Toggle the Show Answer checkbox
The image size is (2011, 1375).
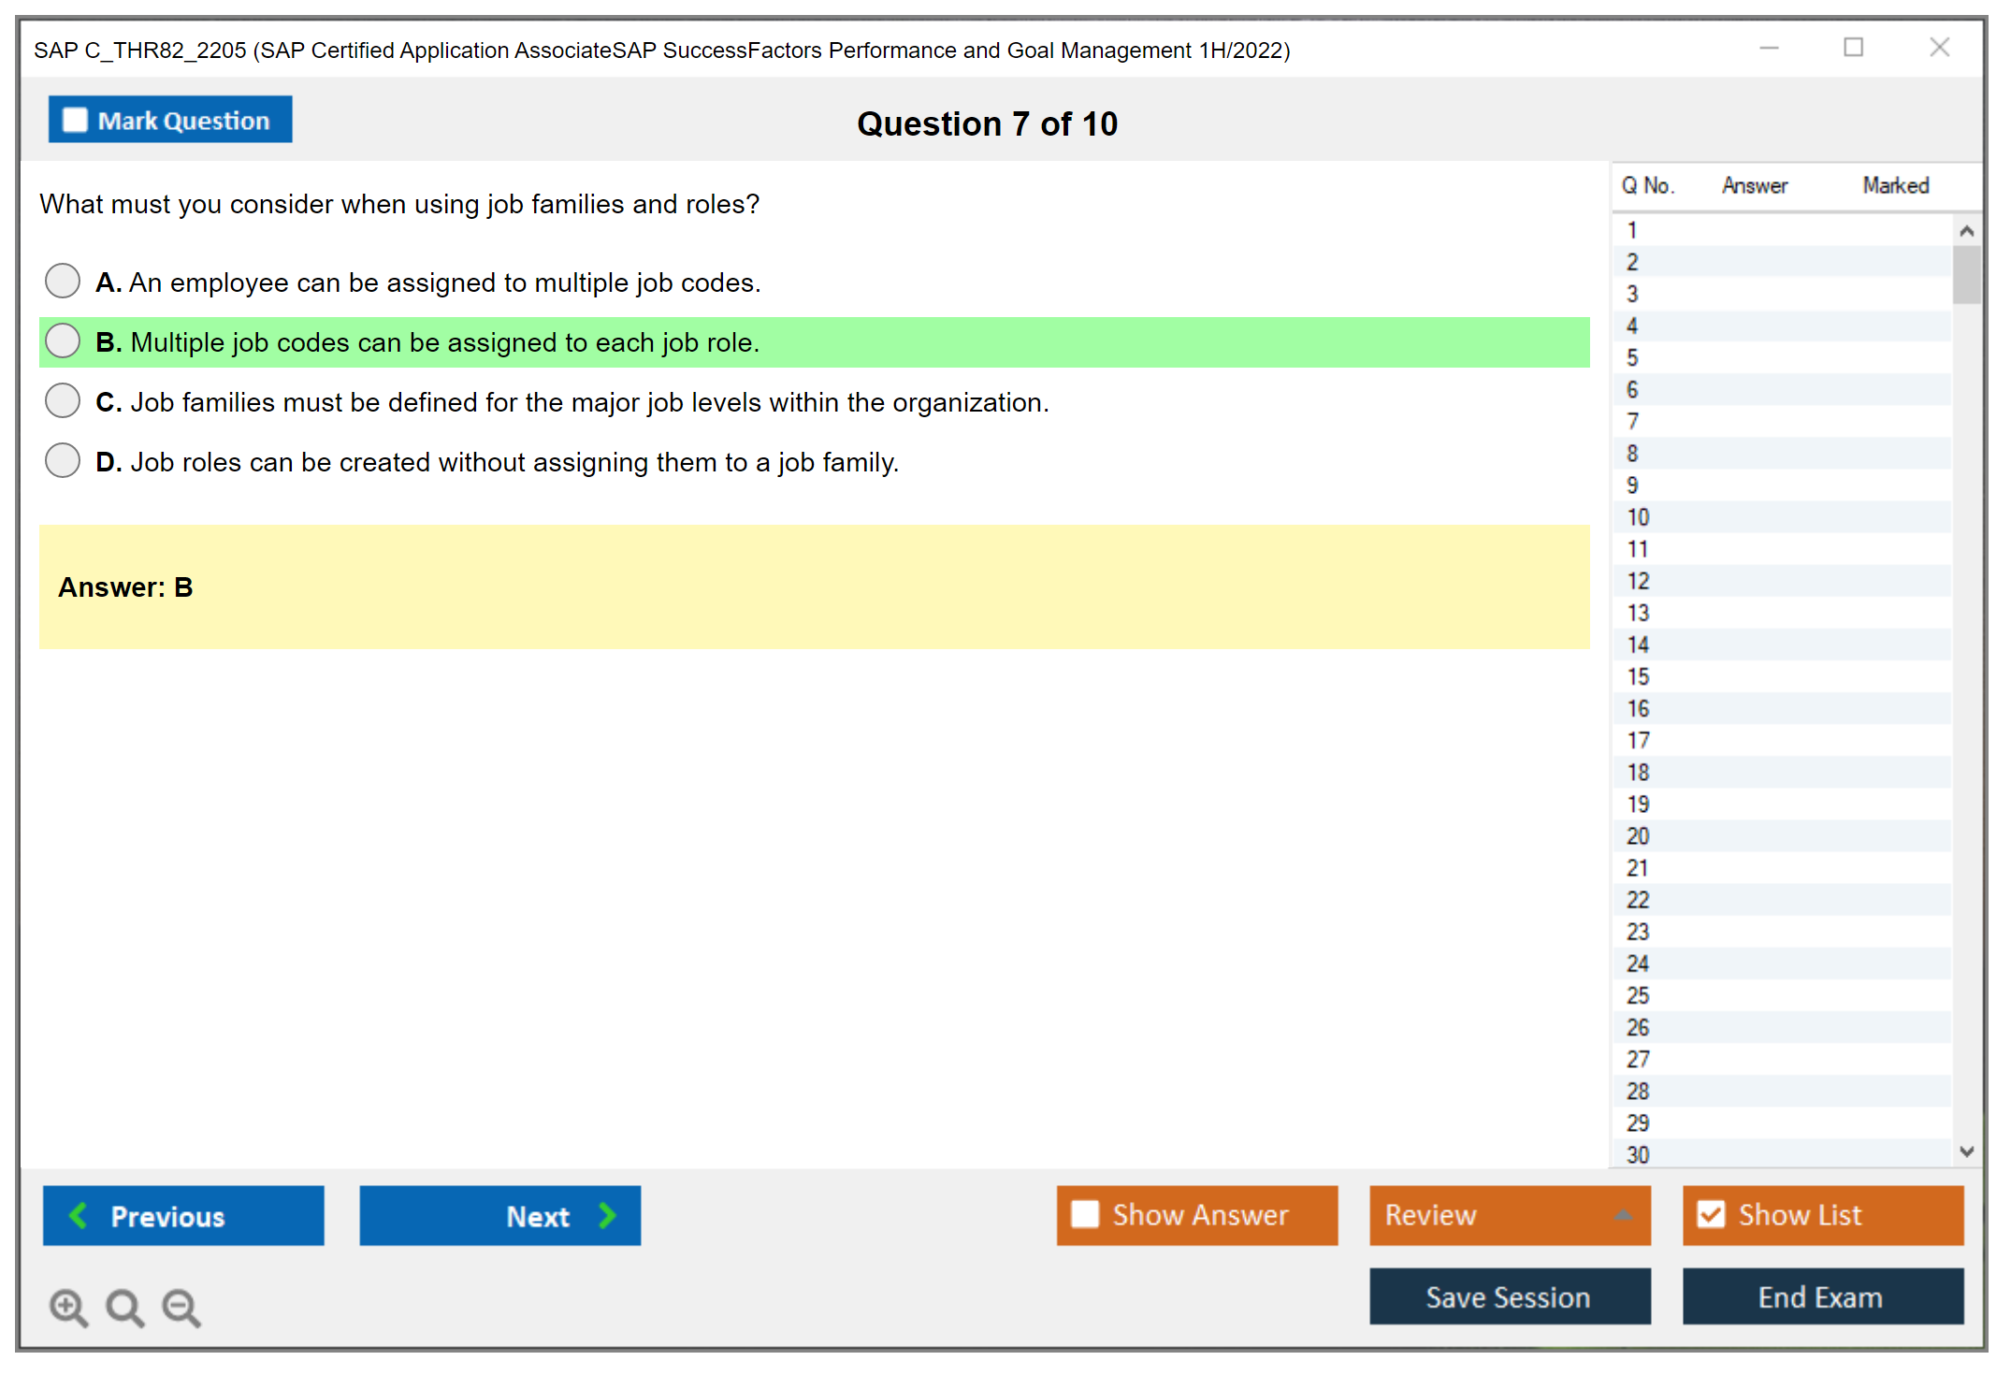point(1085,1214)
